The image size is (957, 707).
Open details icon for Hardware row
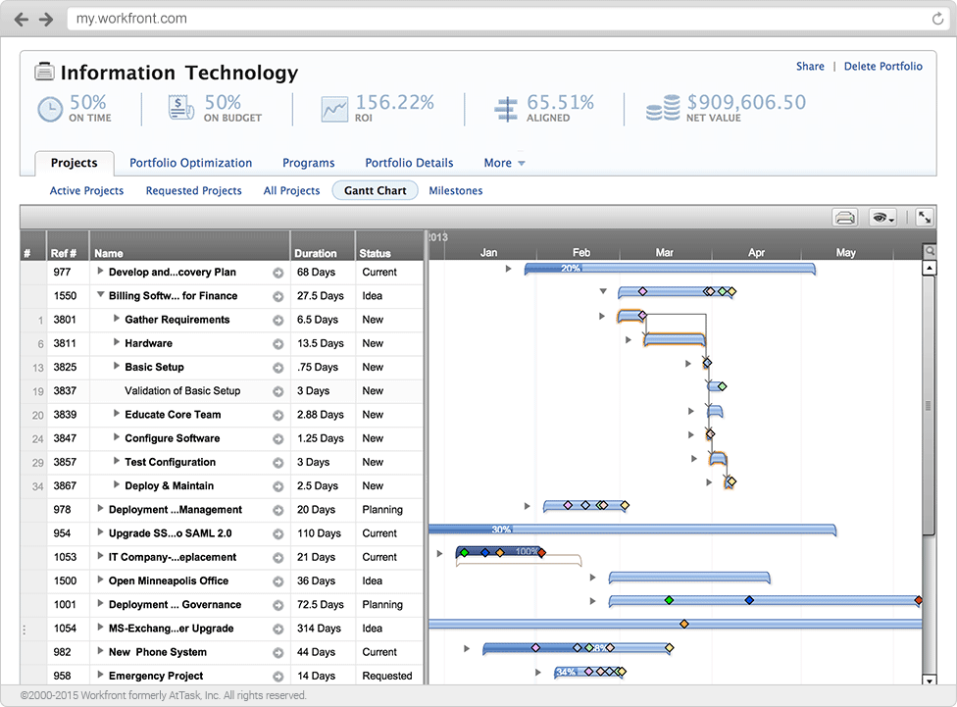278,344
